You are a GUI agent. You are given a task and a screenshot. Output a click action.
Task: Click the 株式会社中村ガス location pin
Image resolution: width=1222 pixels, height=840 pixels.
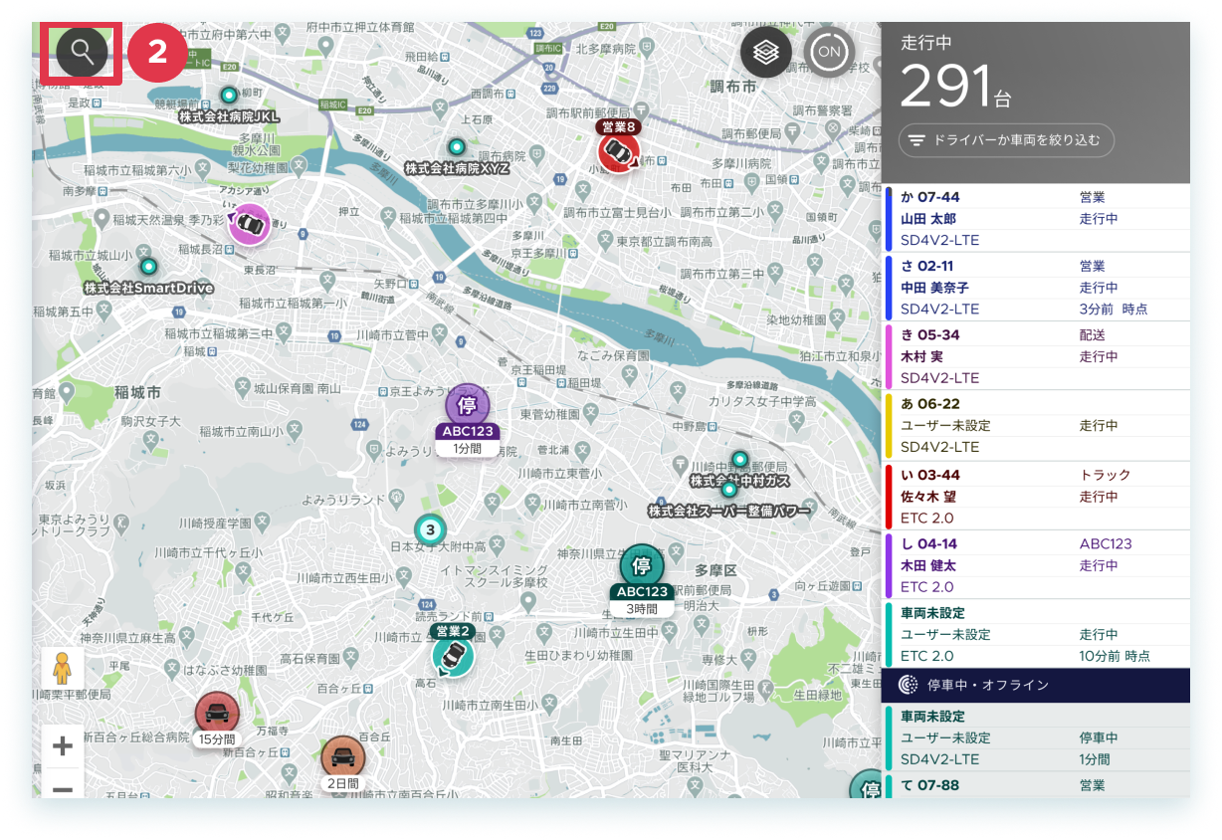739,459
